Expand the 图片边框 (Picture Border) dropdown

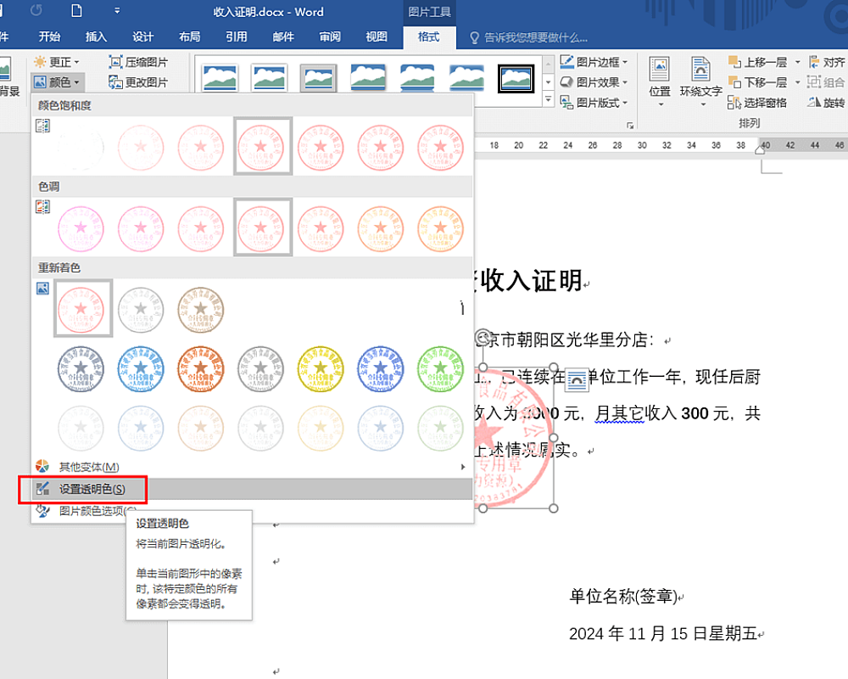click(x=594, y=62)
